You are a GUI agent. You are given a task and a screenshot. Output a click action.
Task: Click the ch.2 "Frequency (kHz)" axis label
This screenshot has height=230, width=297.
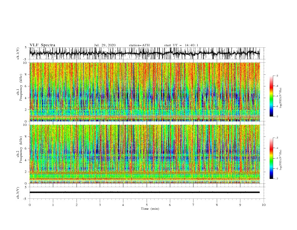click(x=21, y=150)
